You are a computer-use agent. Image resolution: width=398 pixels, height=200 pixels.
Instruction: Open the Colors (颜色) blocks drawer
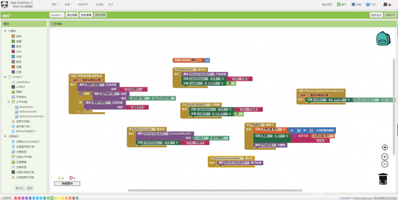click(17, 62)
